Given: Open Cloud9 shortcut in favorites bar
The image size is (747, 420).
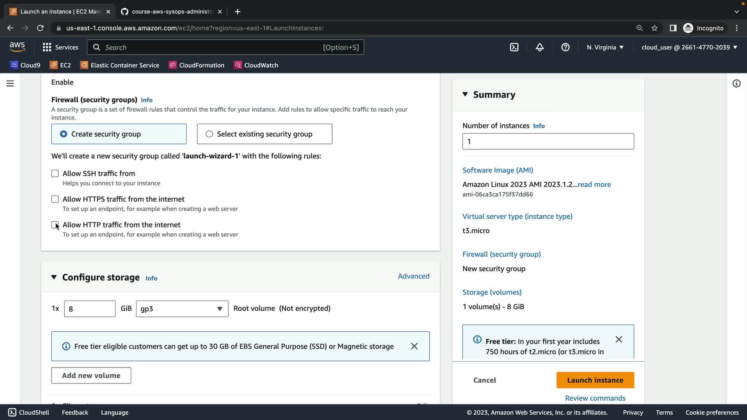Looking at the screenshot, I should [x=25, y=65].
